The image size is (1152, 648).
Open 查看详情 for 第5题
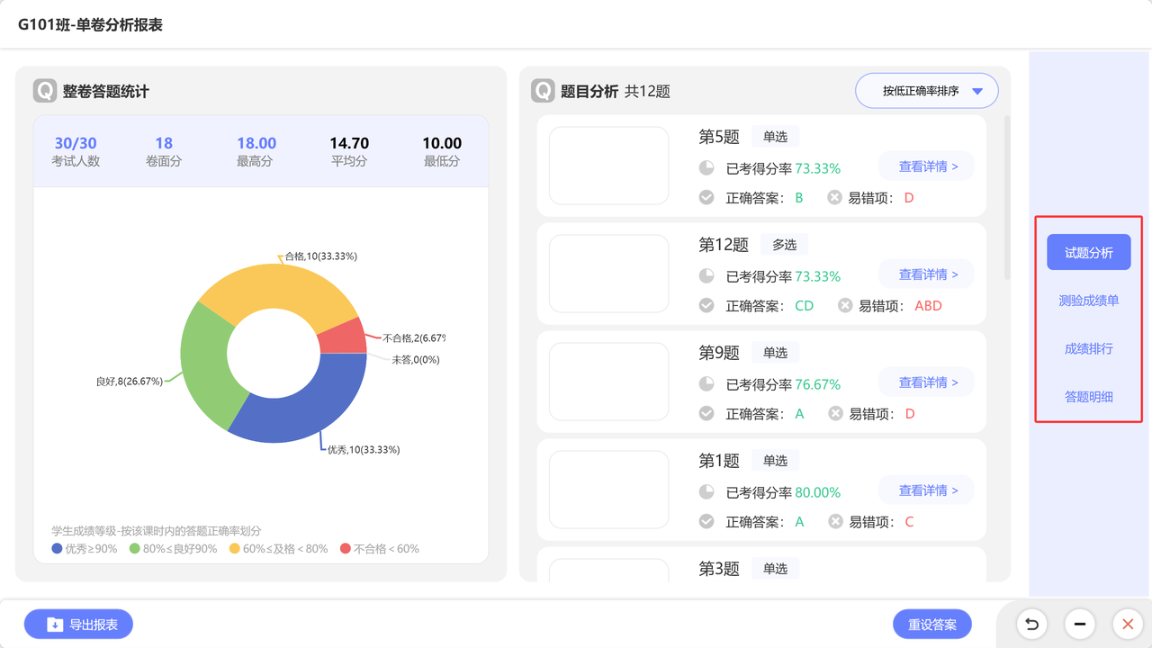(x=926, y=166)
